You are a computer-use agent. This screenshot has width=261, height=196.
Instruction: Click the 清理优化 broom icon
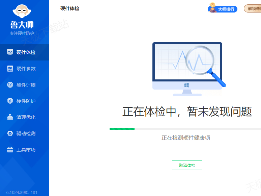(x=10, y=117)
